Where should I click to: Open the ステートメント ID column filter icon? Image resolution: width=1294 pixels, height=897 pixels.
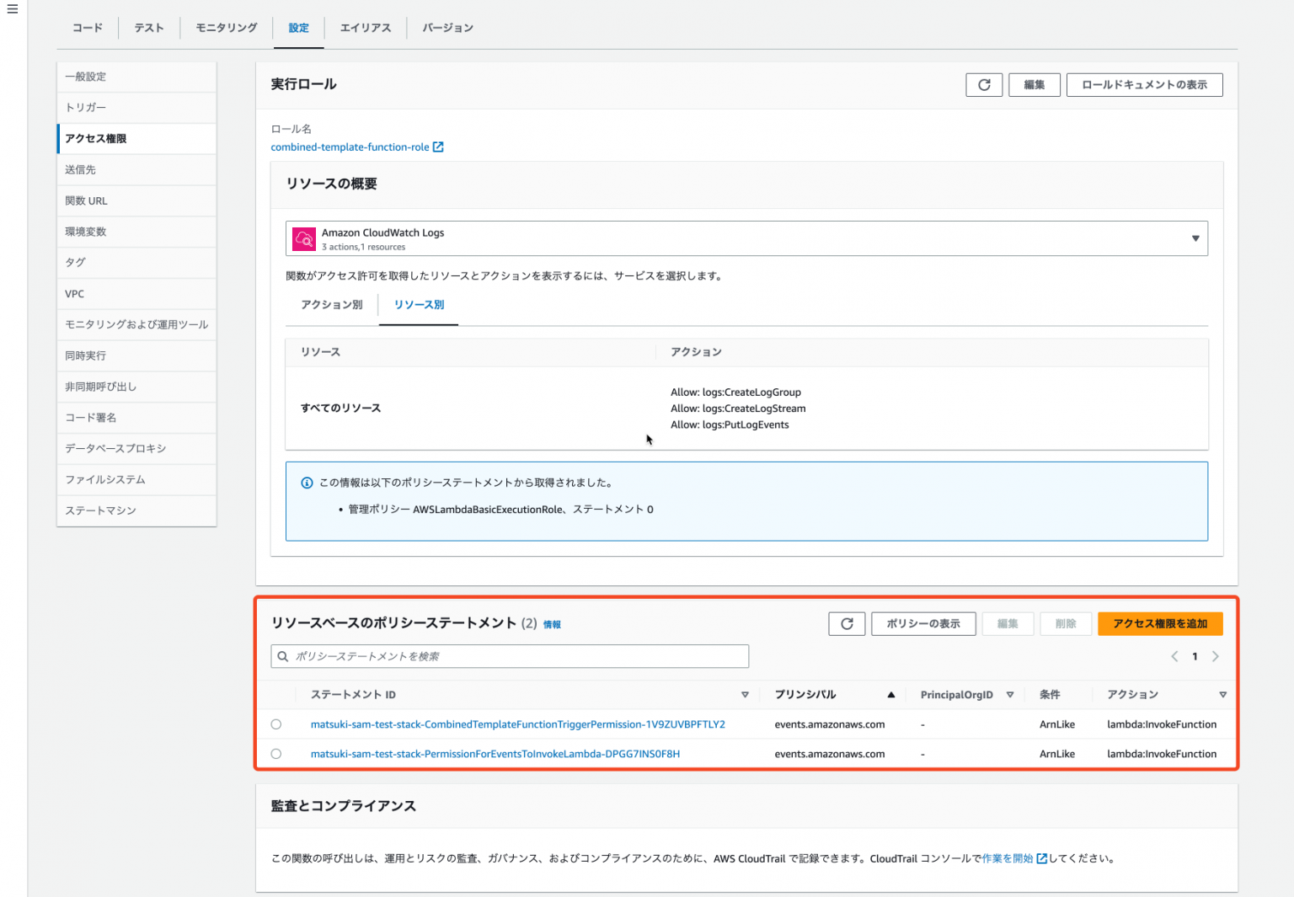[x=745, y=695]
